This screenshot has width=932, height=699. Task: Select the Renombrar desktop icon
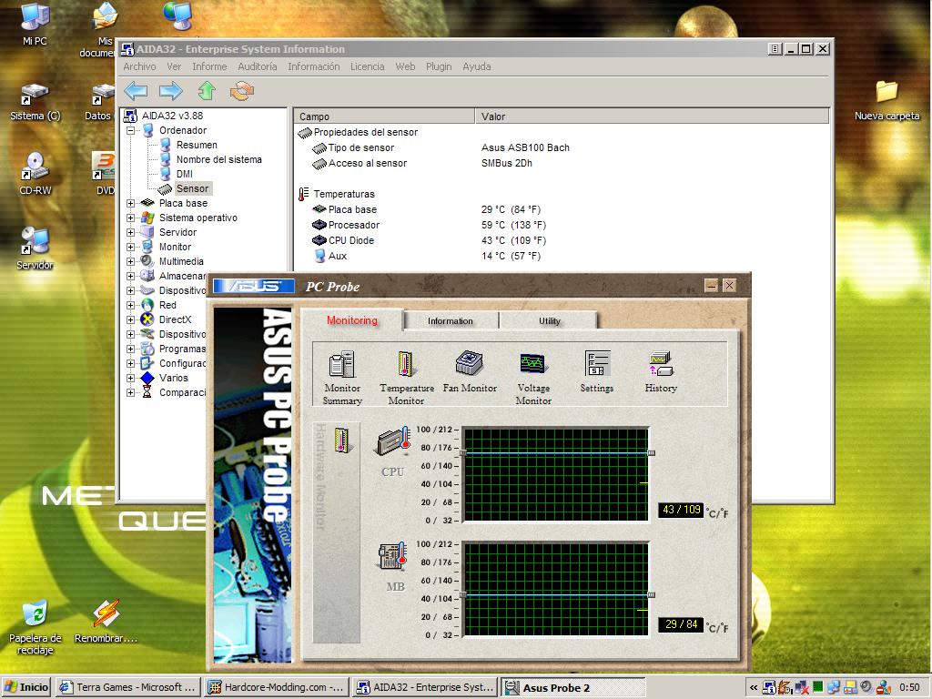point(106,622)
